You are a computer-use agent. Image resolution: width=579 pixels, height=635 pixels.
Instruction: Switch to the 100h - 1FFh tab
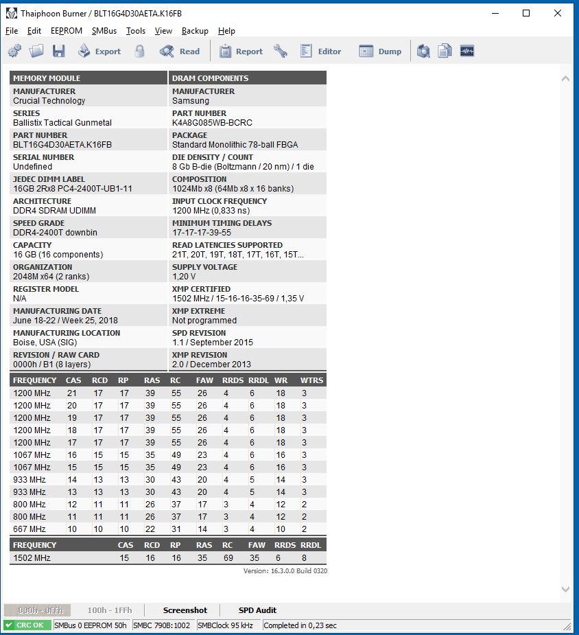[x=110, y=610]
